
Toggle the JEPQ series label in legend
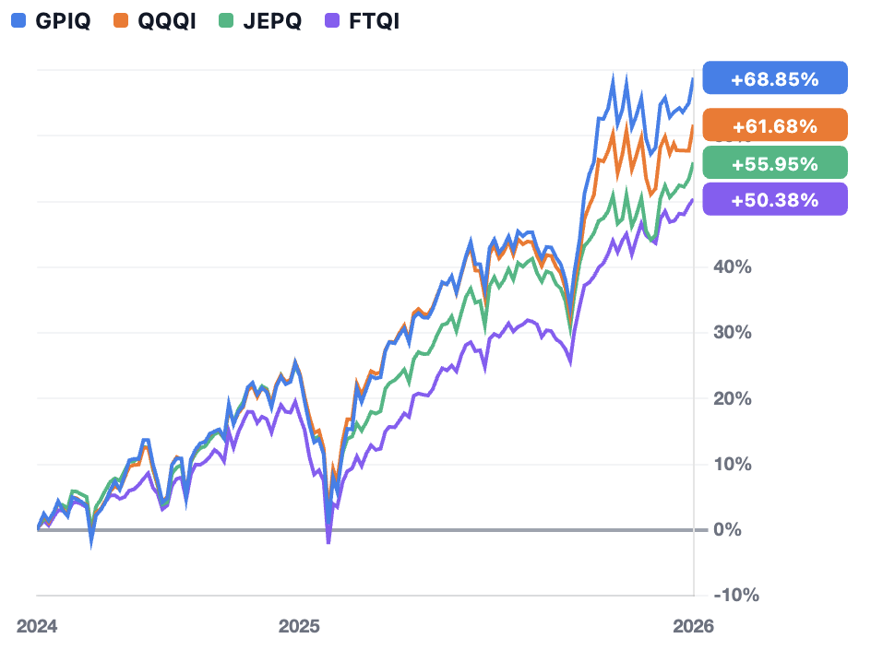(272, 21)
